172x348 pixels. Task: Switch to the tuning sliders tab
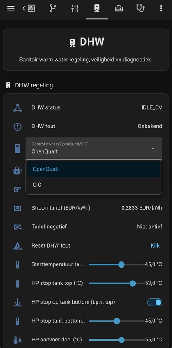click(75, 8)
